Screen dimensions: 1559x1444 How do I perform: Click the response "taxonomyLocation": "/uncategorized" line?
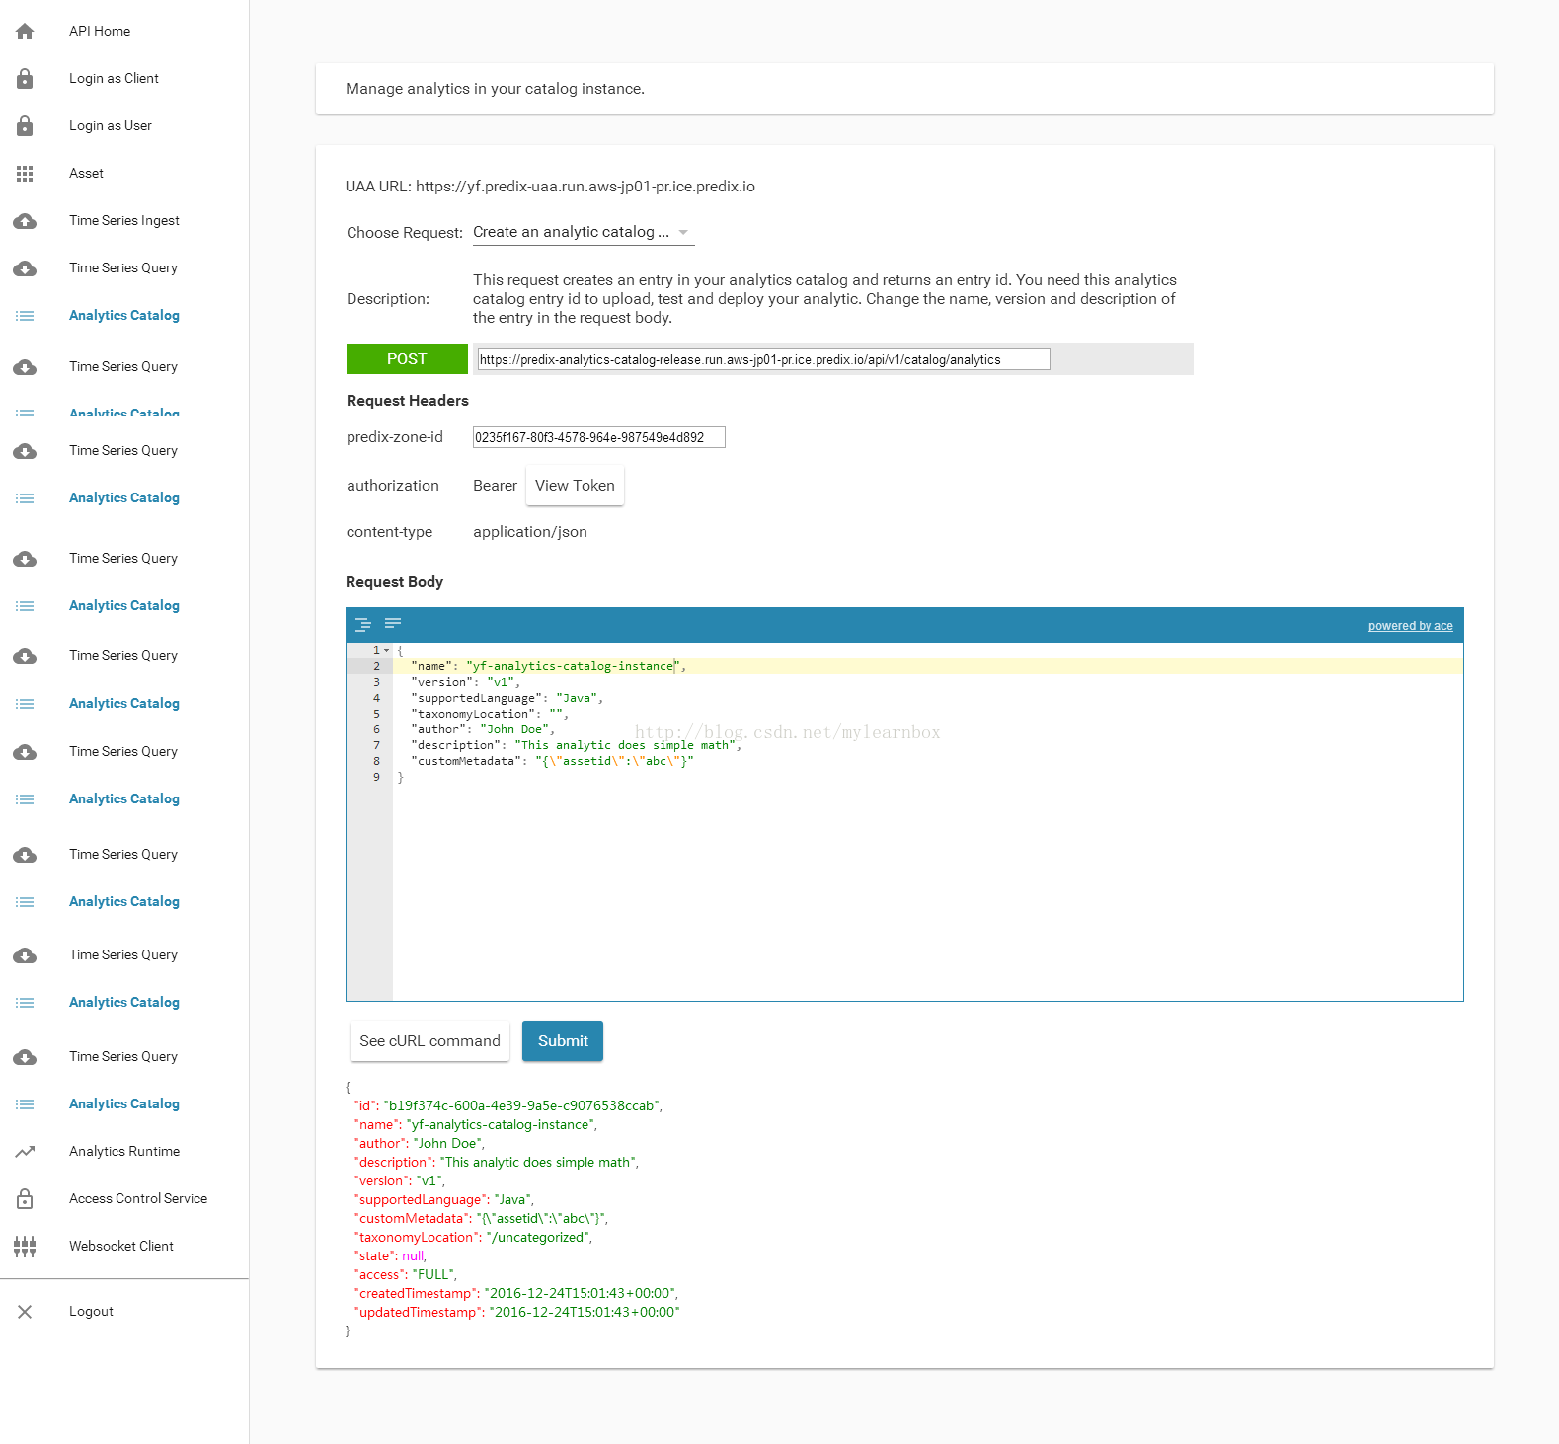pos(473,1238)
